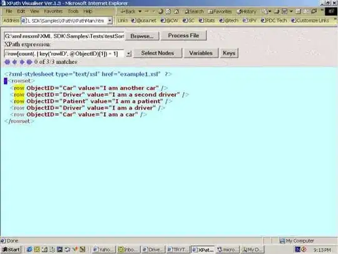Open the @usa.net link
This screenshot has width=338, height=254.
(143, 21)
